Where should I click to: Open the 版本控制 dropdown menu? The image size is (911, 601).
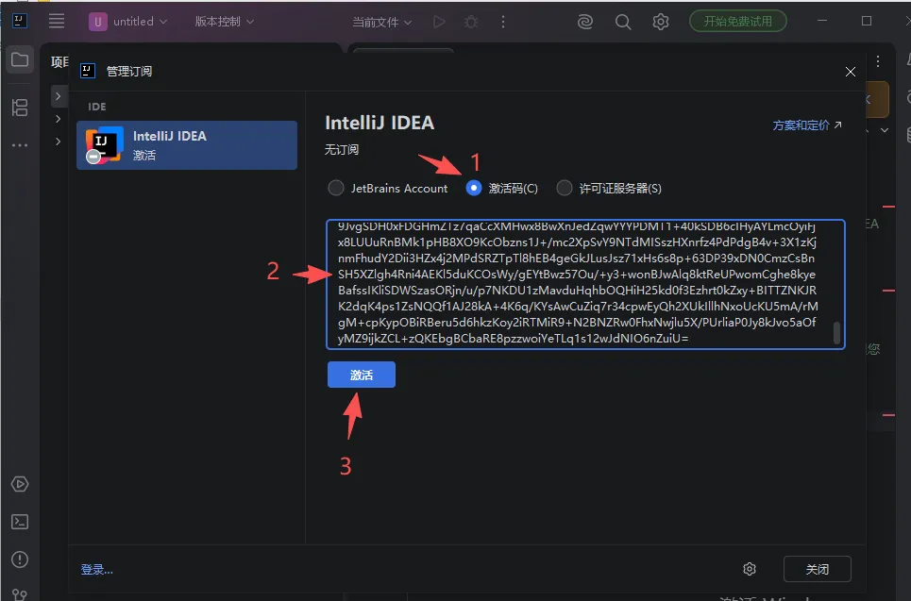225,22
